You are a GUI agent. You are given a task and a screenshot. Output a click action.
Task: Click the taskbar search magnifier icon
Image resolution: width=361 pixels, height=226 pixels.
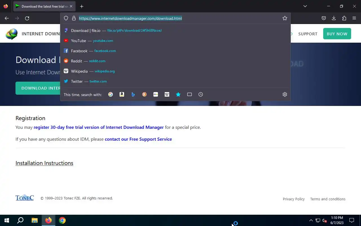20,220
